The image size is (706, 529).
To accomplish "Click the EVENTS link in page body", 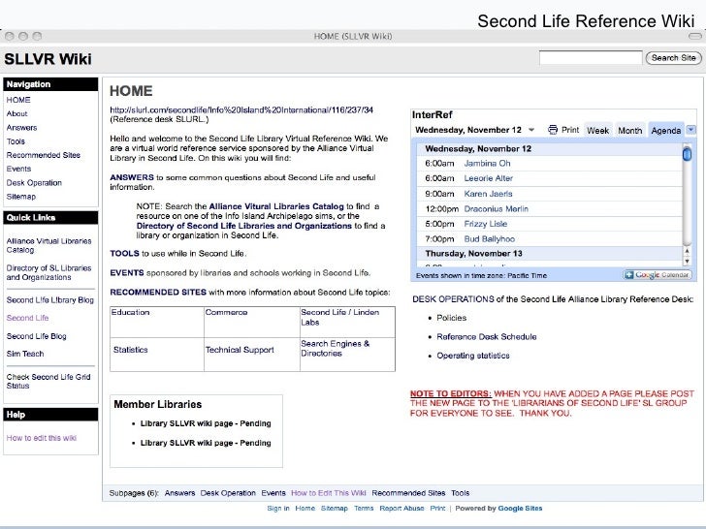I will tap(126, 272).
